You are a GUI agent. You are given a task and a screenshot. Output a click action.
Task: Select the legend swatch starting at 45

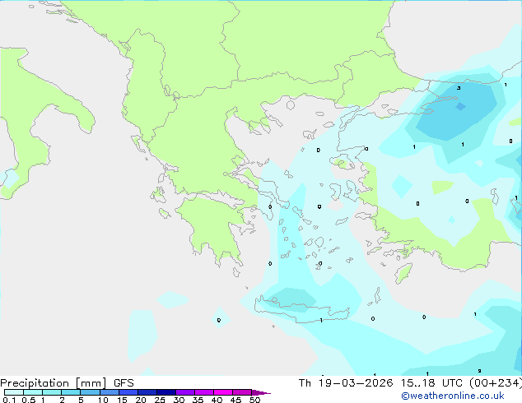point(242,392)
